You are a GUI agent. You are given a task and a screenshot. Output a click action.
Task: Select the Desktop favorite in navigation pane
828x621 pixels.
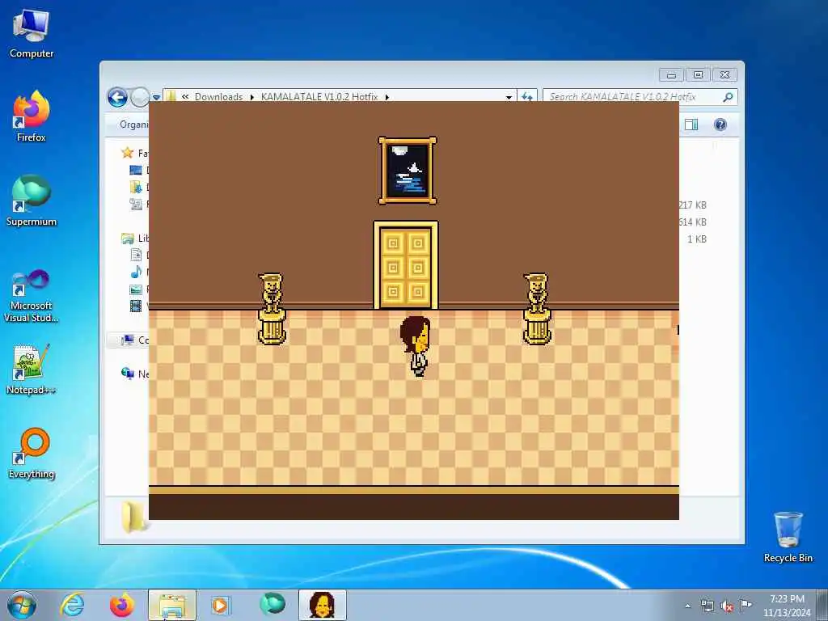point(136,170)
